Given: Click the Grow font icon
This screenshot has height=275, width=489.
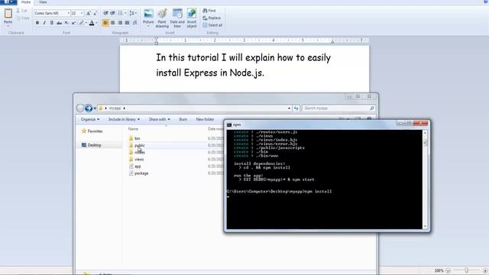Looking at the screenshot, I should click(89, 13).
